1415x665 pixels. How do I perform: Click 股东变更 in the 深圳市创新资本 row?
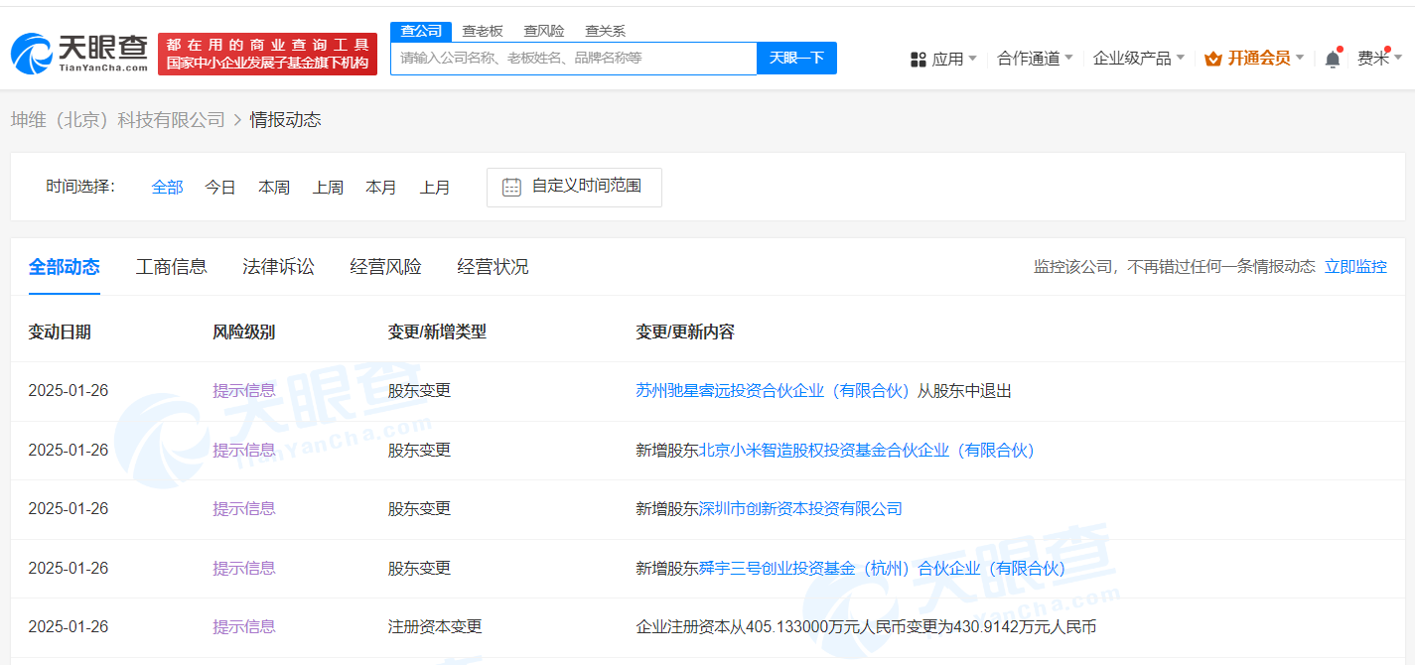419,508
